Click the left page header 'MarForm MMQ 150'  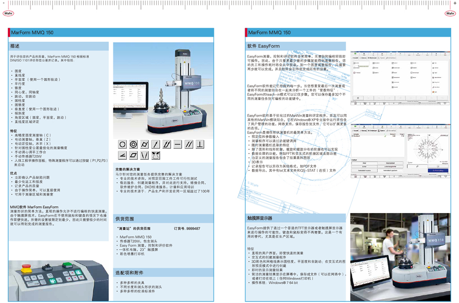(x=32, y=33)
